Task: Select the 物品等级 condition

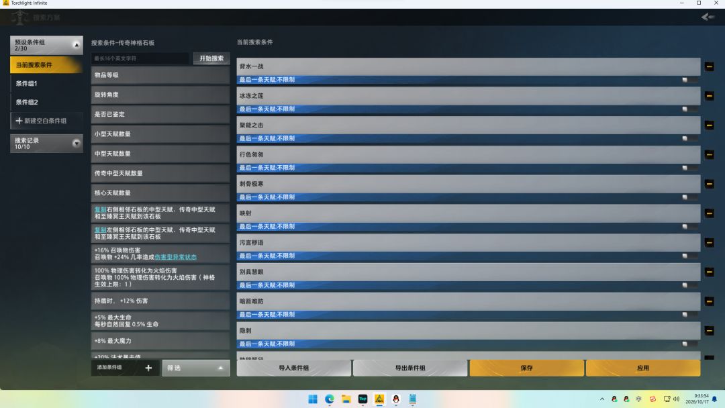Action: click(x=160, y=75)
